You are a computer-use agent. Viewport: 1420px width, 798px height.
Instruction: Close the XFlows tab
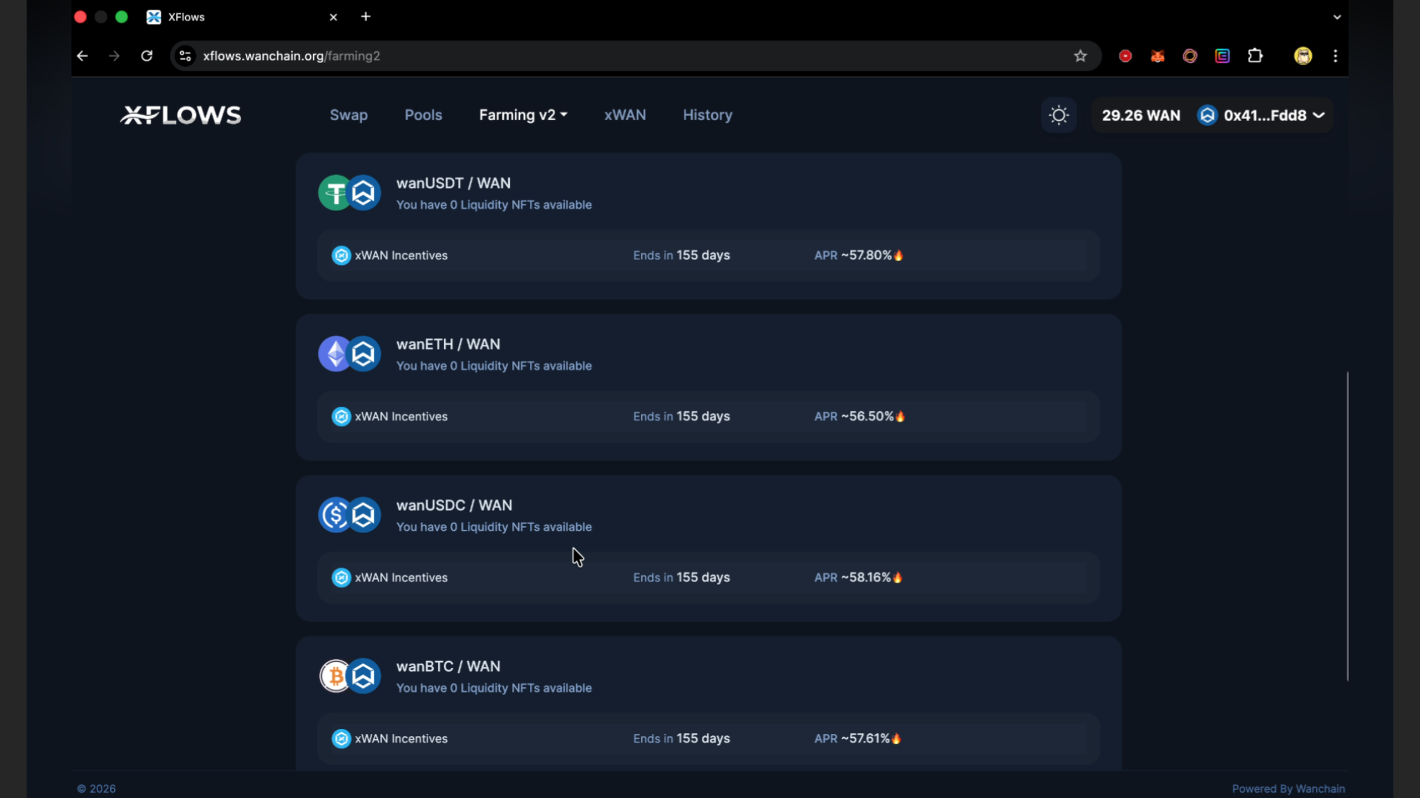pyautogui.click(x=333, y=17)
